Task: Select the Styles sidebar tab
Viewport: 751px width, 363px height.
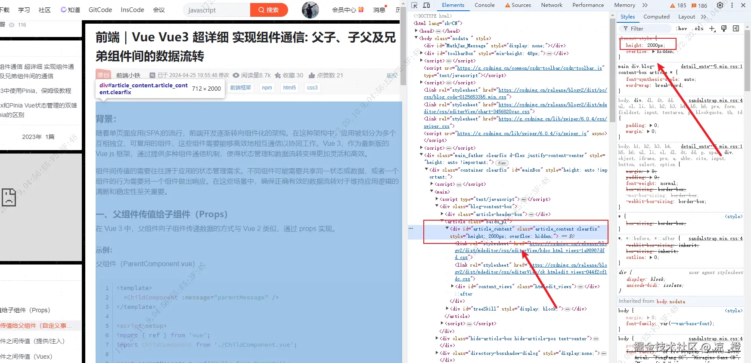Action: point(627,17)
